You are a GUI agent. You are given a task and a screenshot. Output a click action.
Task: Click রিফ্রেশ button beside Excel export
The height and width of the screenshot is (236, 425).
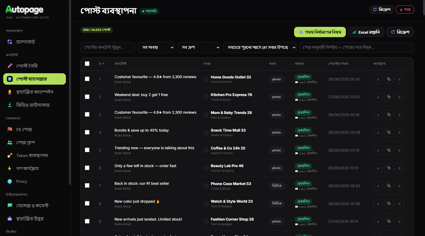pos(400,32)
